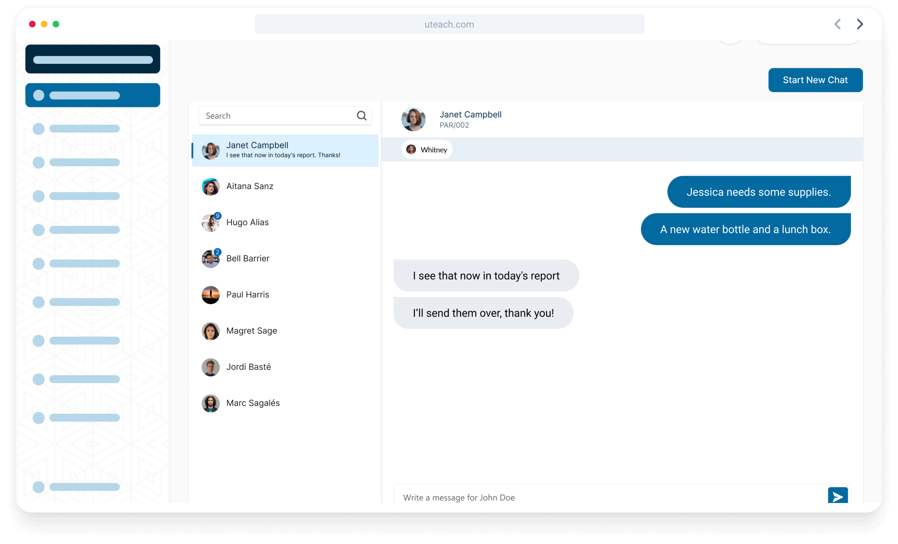
Task: Click the uteach.com address bar
Action: coord(449,24)
